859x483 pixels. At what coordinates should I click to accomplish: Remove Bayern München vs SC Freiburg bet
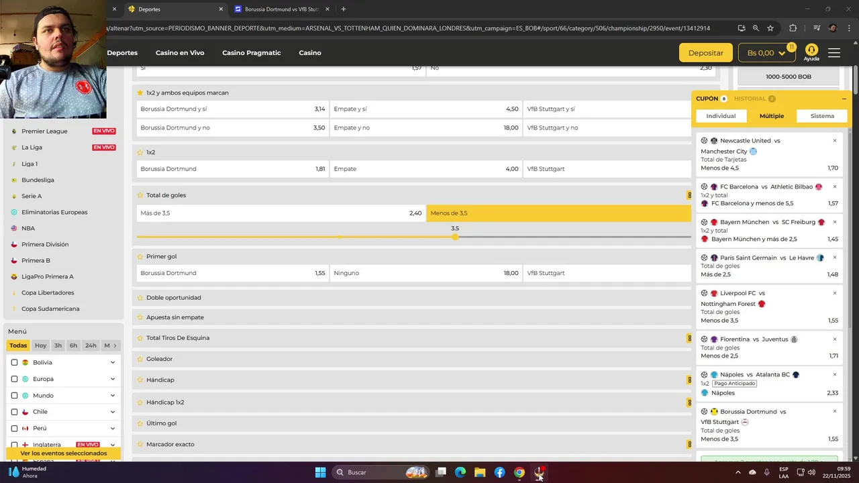click(835, 222)
